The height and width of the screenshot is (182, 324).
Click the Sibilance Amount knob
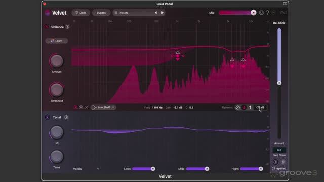click(x=57, y=61)
